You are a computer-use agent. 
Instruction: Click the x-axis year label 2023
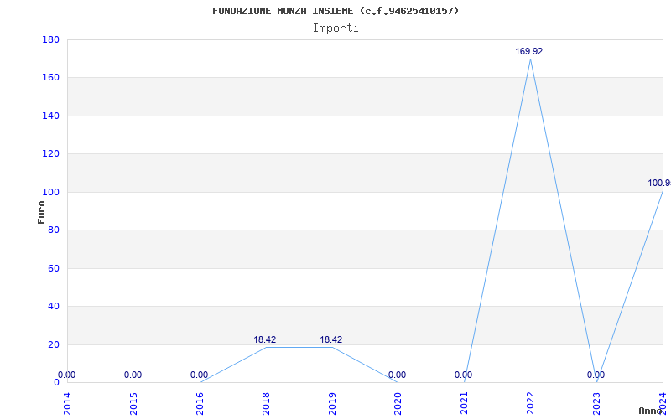(x=596, y=404)
